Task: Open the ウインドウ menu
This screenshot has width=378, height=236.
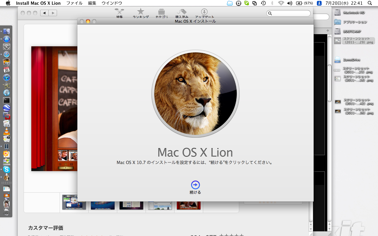Action: click(112, 3)
